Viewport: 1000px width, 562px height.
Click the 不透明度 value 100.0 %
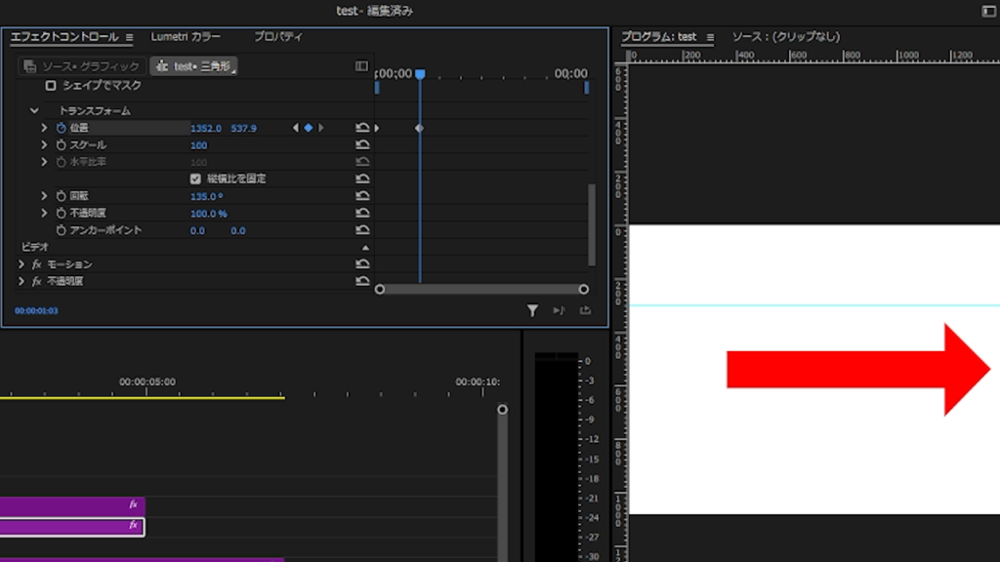tap(209, 214)
